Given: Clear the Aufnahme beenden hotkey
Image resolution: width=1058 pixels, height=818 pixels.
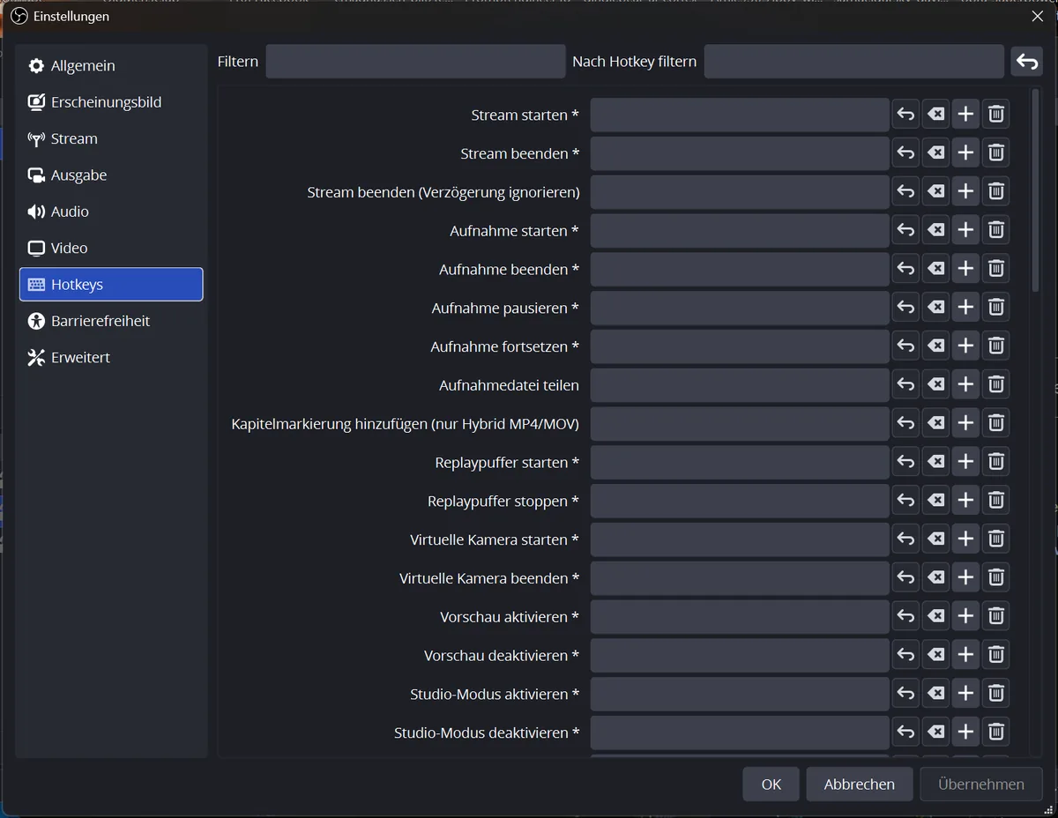Looking at the screenshot, I should [x=935, y=269].
